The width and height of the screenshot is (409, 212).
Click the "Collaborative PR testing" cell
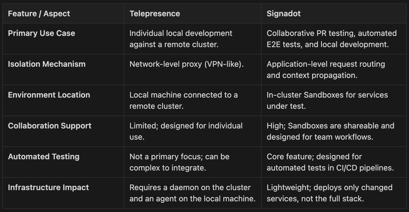[x=331, y=39]
